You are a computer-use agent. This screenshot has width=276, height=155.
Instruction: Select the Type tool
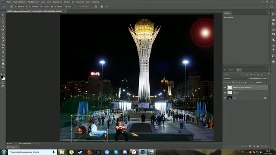click(3, 49)
